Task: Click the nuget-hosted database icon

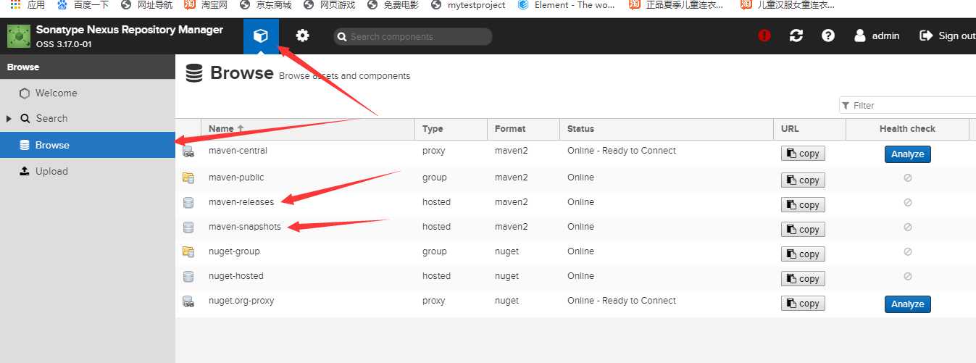Action: pos(188,276)
